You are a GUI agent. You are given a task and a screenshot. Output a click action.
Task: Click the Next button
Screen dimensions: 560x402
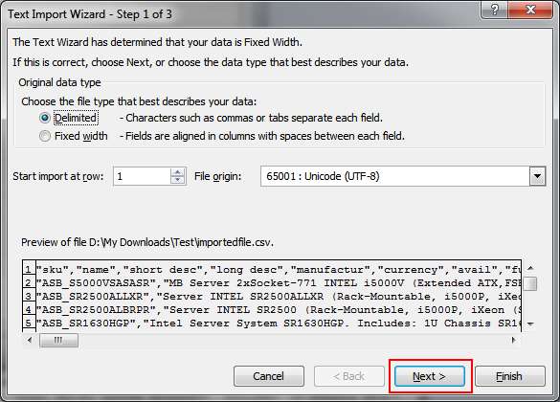(429, 376)
